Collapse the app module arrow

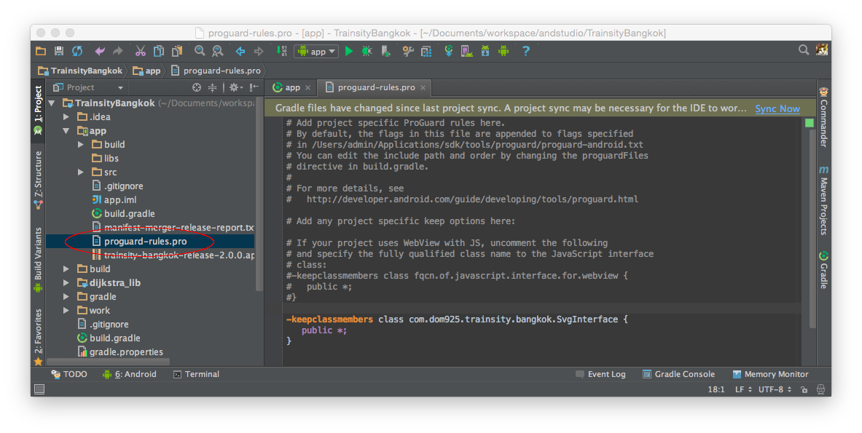coord(66,131)
